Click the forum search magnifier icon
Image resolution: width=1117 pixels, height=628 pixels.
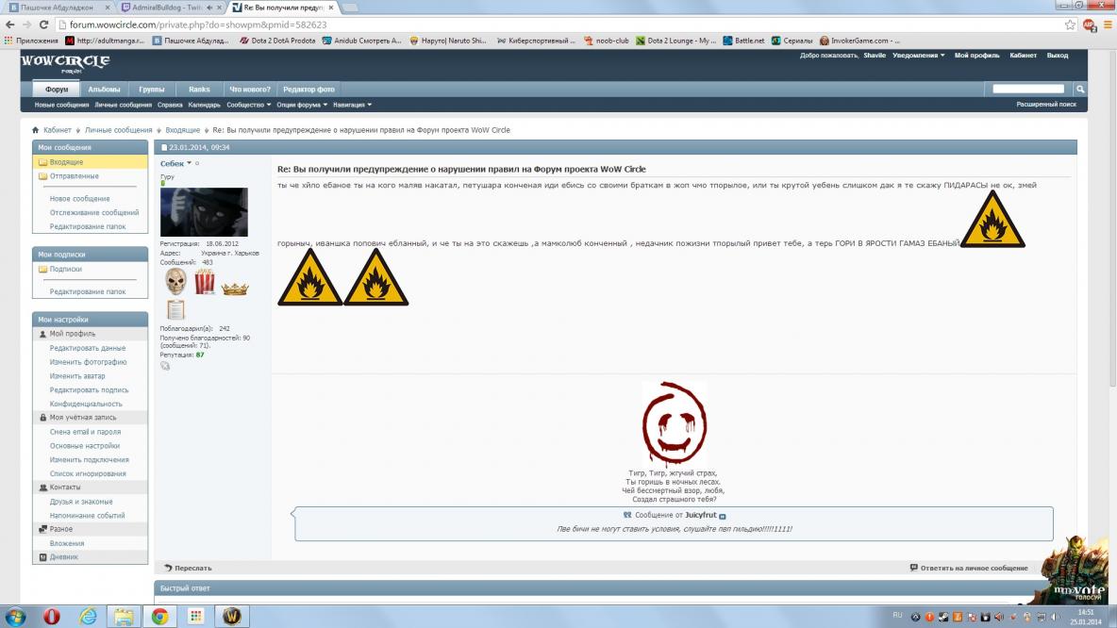pos(1080,89)
